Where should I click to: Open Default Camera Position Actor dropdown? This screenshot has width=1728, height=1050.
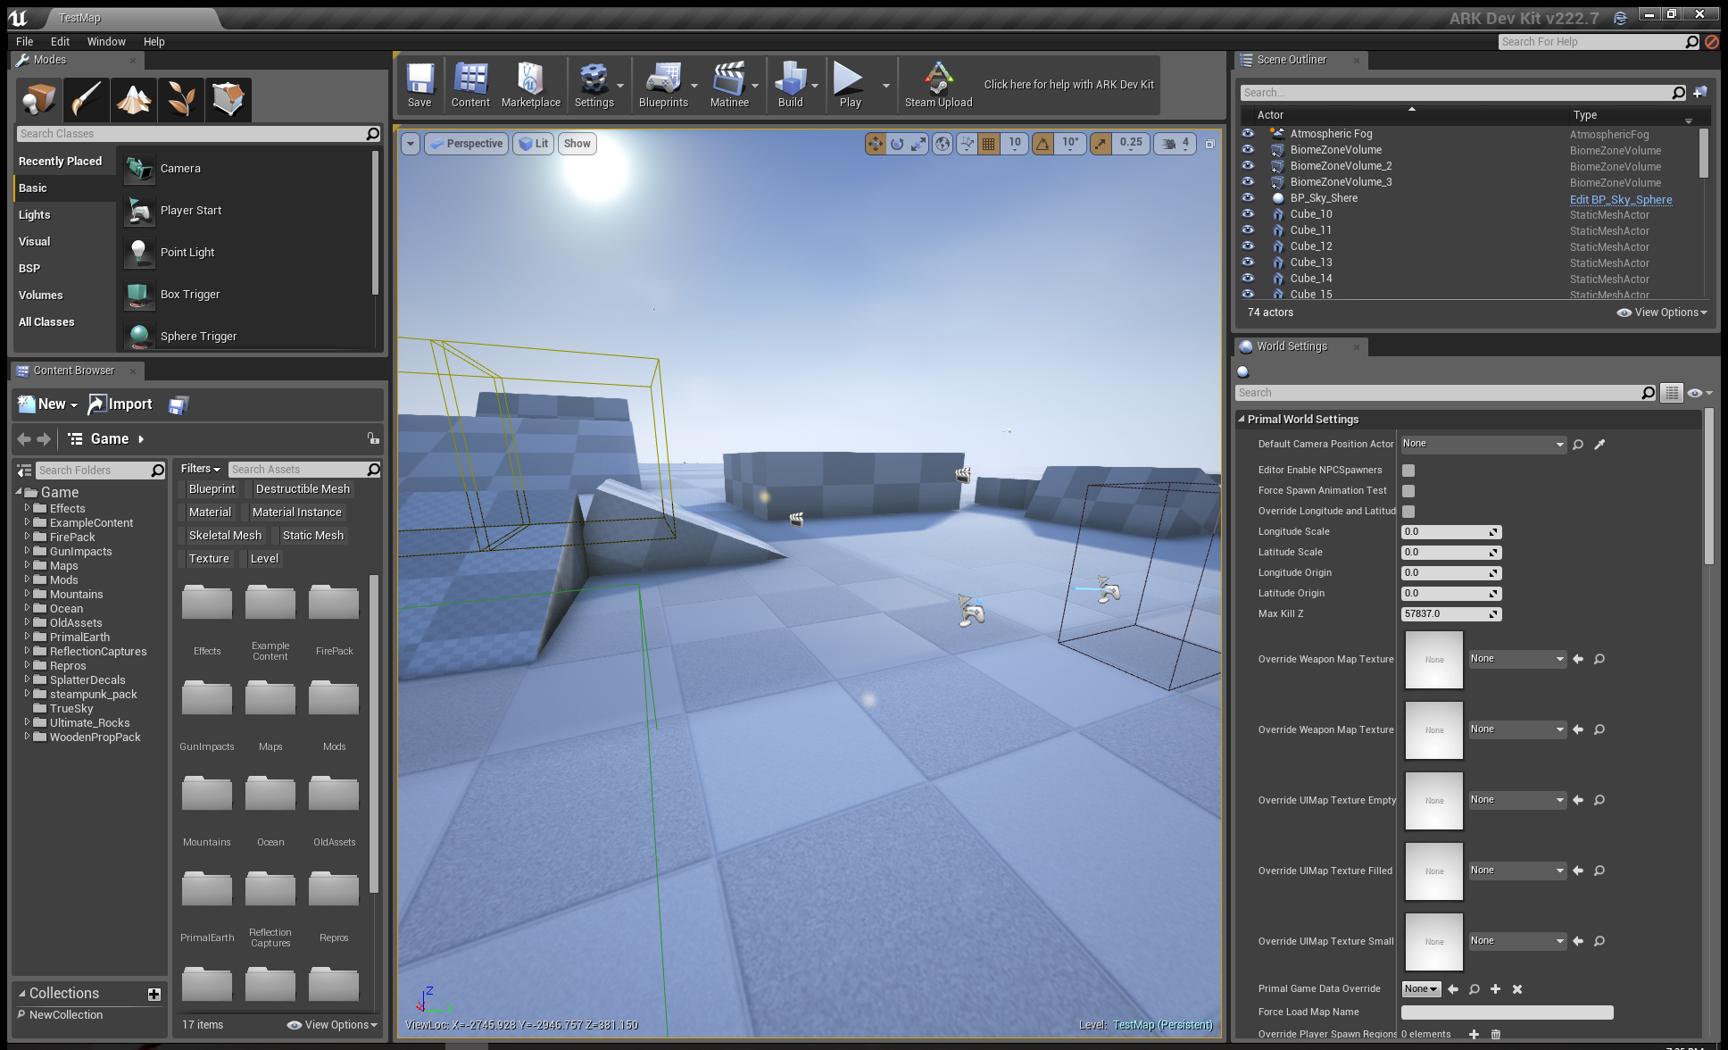tap(1483, 444)
